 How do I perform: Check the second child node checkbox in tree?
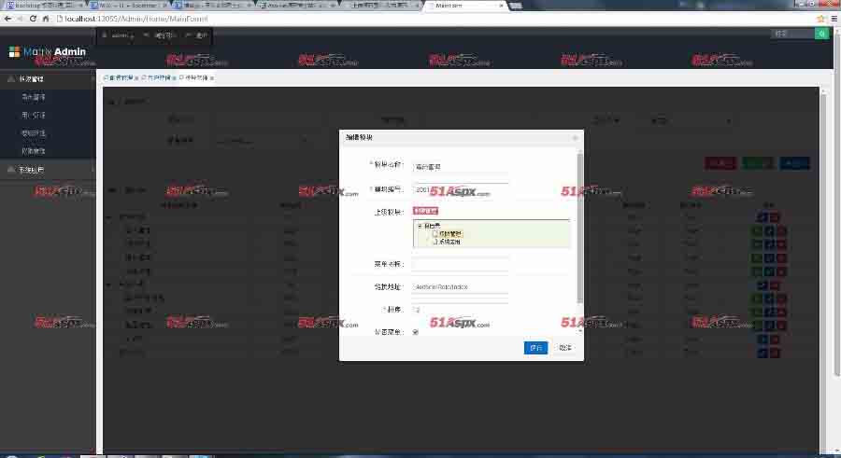[x=434, y=242]
